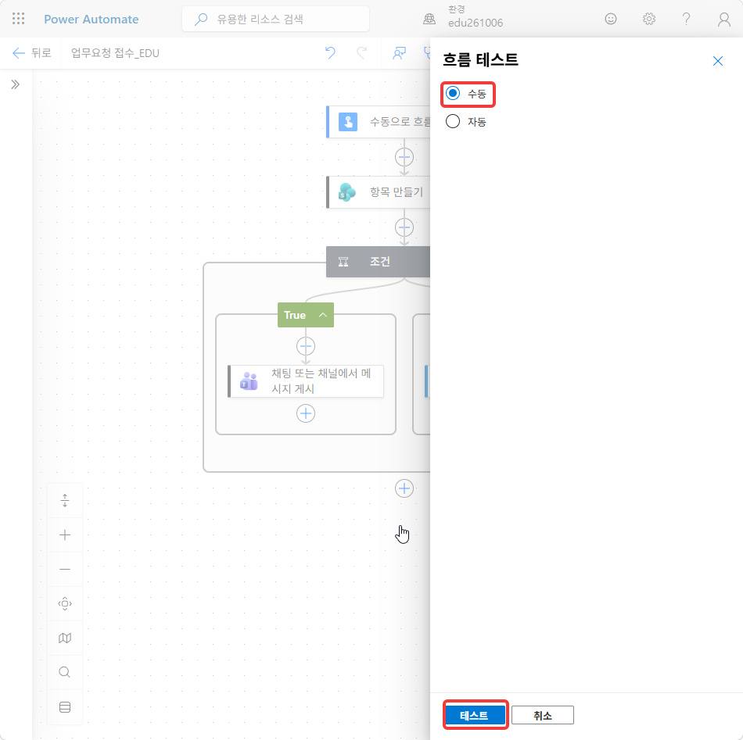Toggle the minimap canvas tool
The image size is (743, 740).
click(x=65, y=638)
